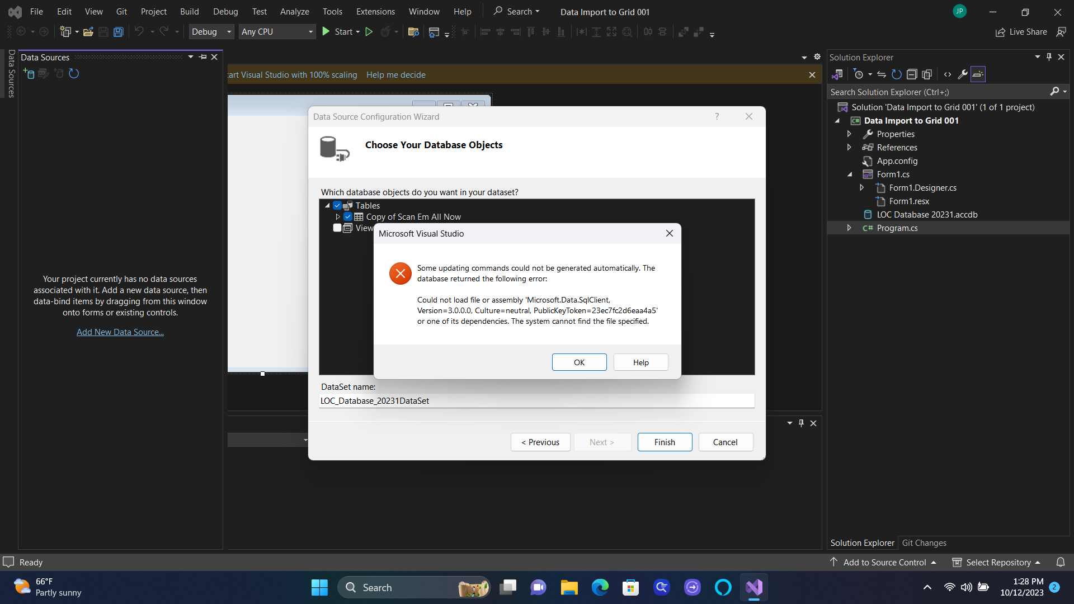Expand the Program.cs node
This screenshot has width=1074, height=604.
point(849,228)
